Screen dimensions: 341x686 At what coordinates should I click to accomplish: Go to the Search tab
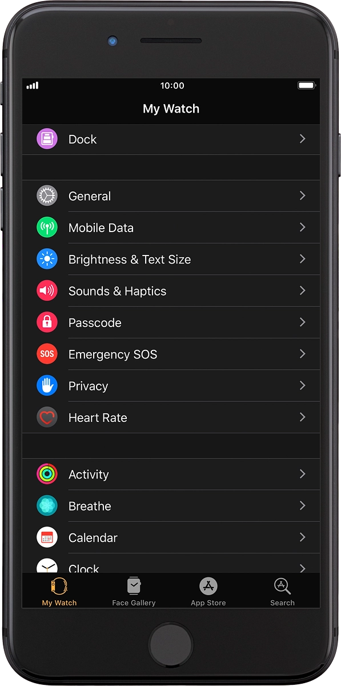(282, 591)
